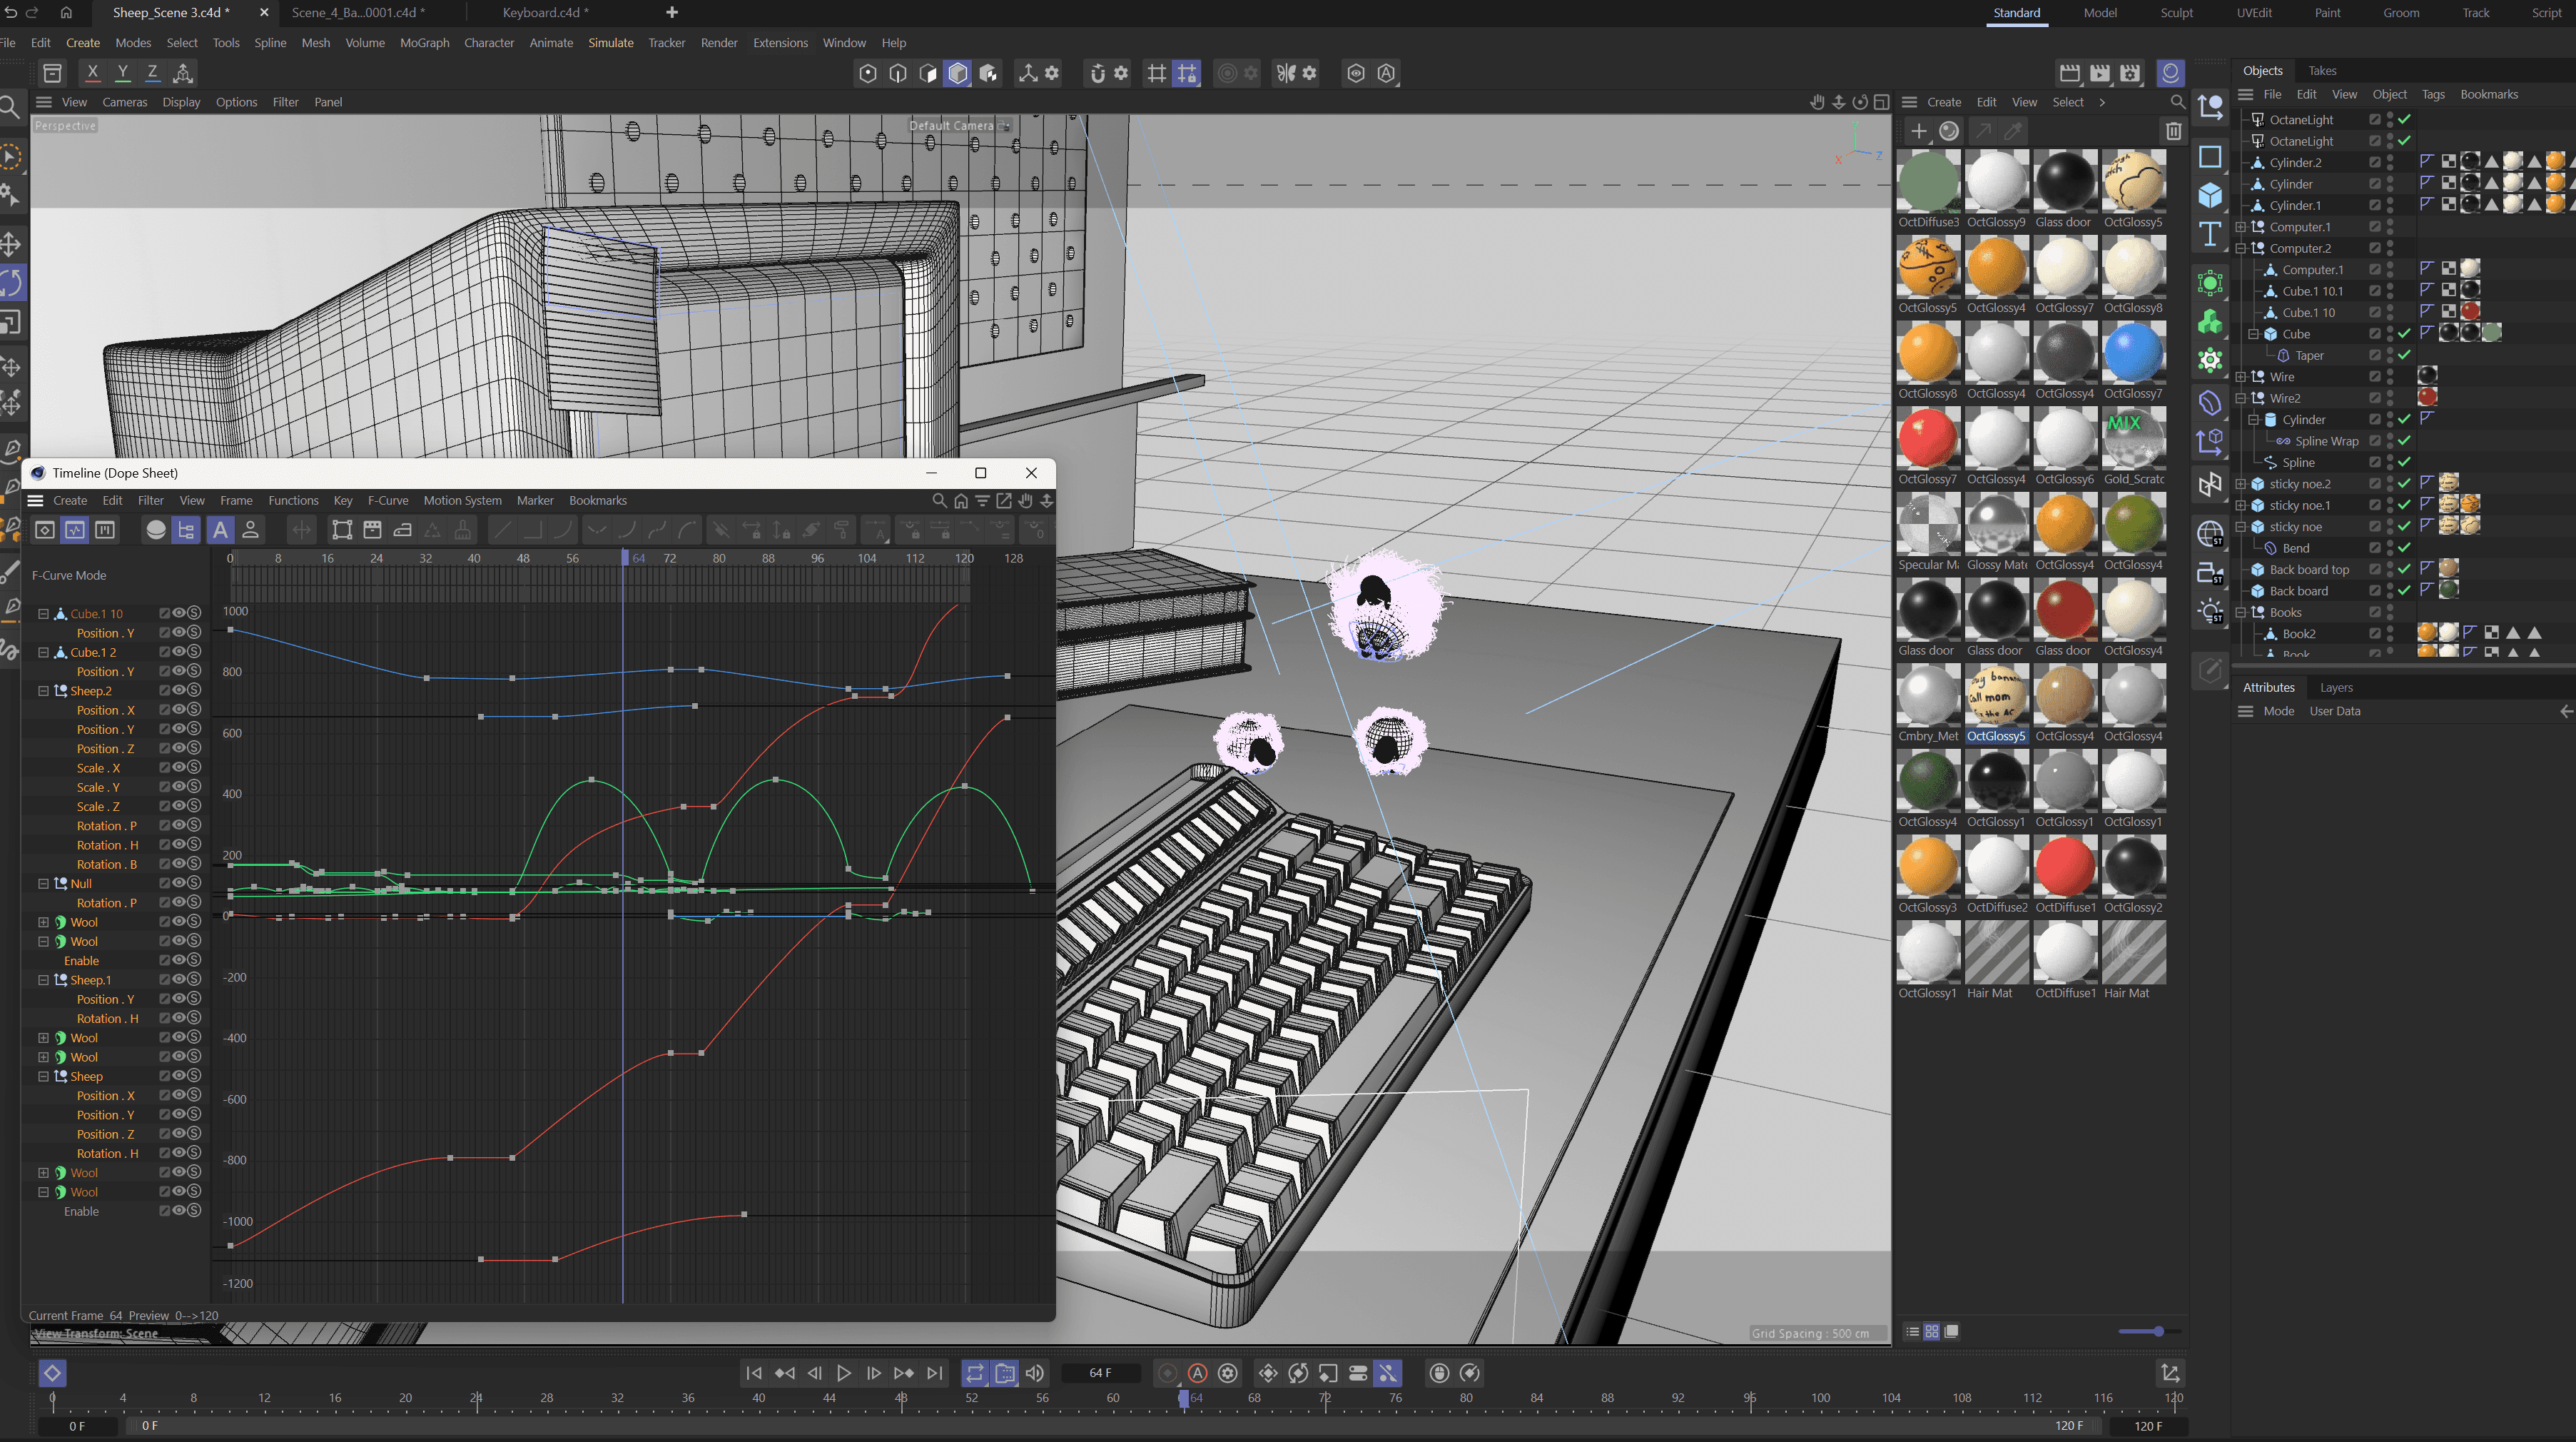2576x1442 pixels.
Task: Click the new material plus icon
Action: click(1918, 131)
